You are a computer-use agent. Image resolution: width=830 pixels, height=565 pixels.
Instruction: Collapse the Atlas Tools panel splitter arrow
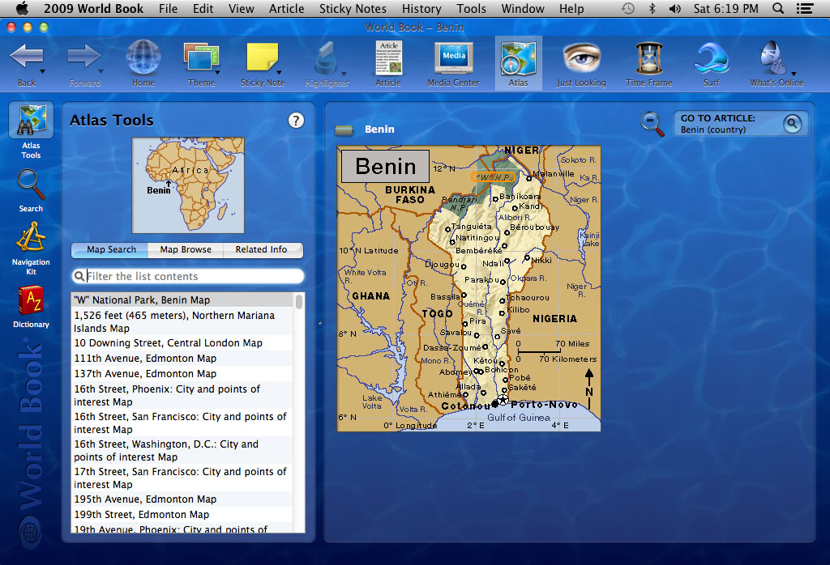[319, 323]
